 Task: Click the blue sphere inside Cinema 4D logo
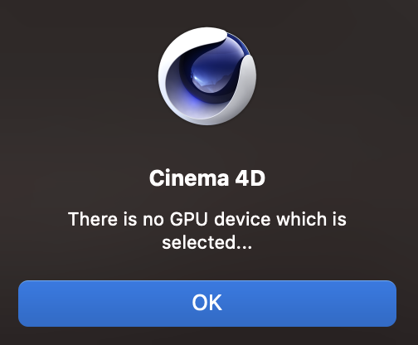coord(211,75)
